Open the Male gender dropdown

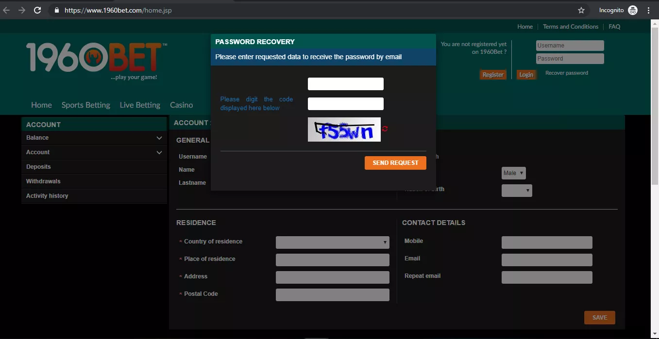click(x=513, y=173)
